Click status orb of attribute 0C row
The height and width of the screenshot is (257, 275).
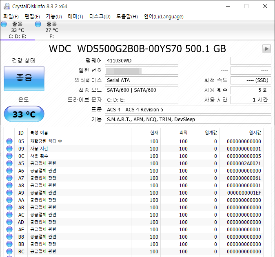(x=9, y=156)
